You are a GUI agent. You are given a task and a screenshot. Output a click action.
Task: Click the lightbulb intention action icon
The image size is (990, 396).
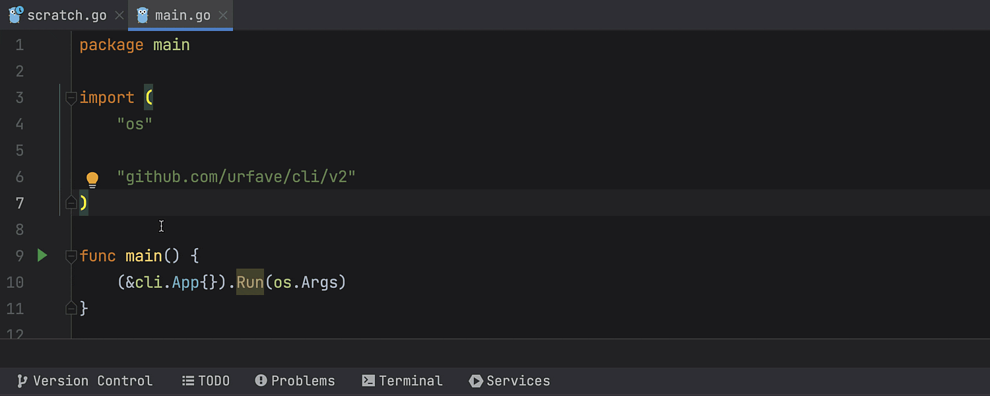point(92,179)
